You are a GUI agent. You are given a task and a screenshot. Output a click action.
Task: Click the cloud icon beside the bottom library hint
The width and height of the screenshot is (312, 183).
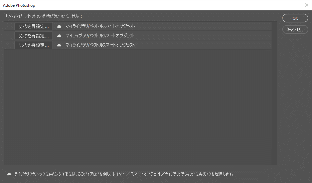pyautogui.click(x=9, y=174)
